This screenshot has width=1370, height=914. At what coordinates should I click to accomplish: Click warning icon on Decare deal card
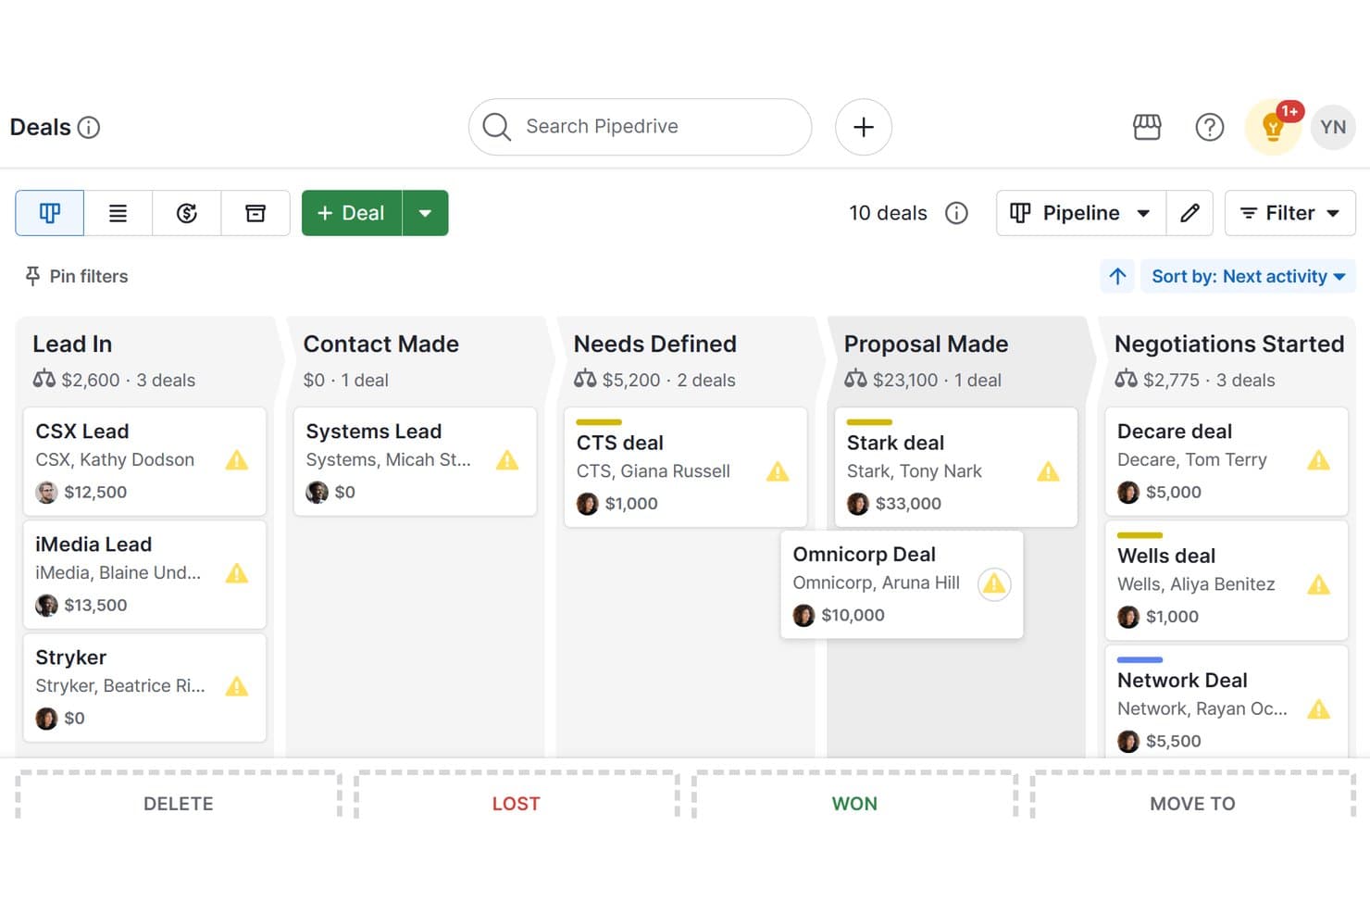click(1318, 460)
